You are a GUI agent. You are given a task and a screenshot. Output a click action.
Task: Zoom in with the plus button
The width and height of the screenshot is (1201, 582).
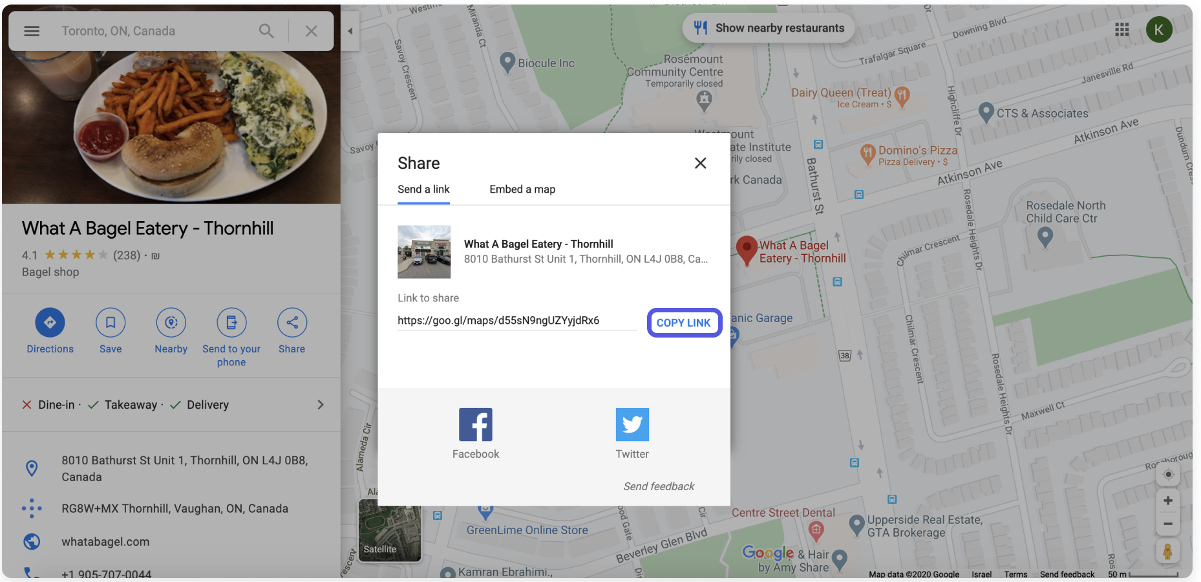point(1168,501)
